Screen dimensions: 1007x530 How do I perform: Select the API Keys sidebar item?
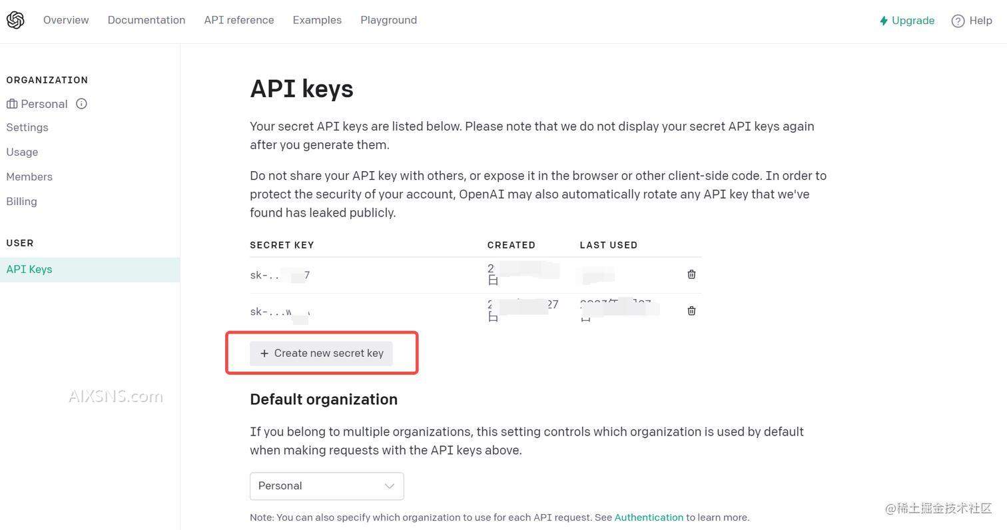click(29, 269)
